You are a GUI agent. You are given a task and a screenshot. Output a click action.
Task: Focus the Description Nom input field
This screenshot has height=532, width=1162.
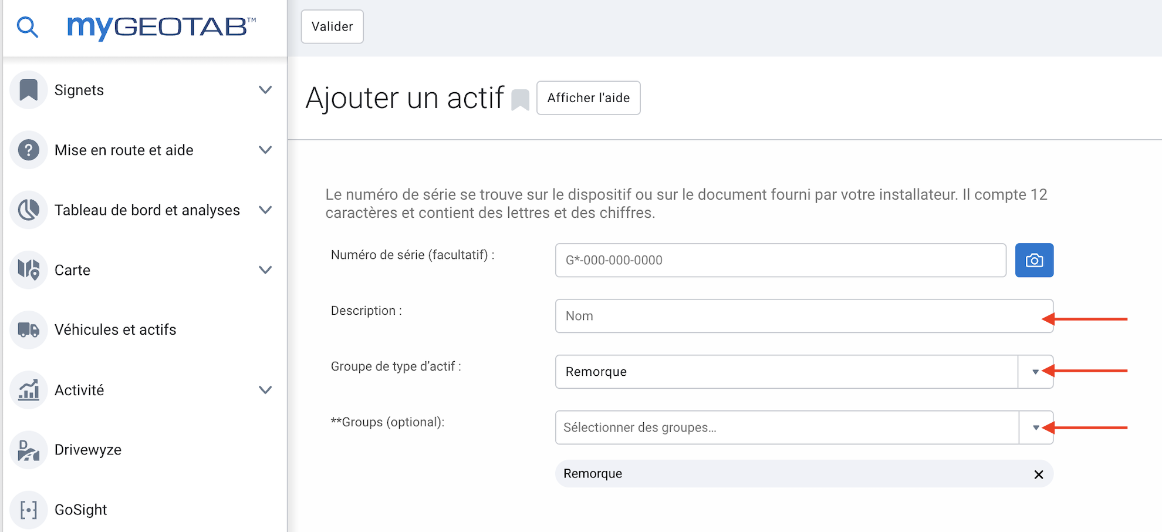coord(804,316)
